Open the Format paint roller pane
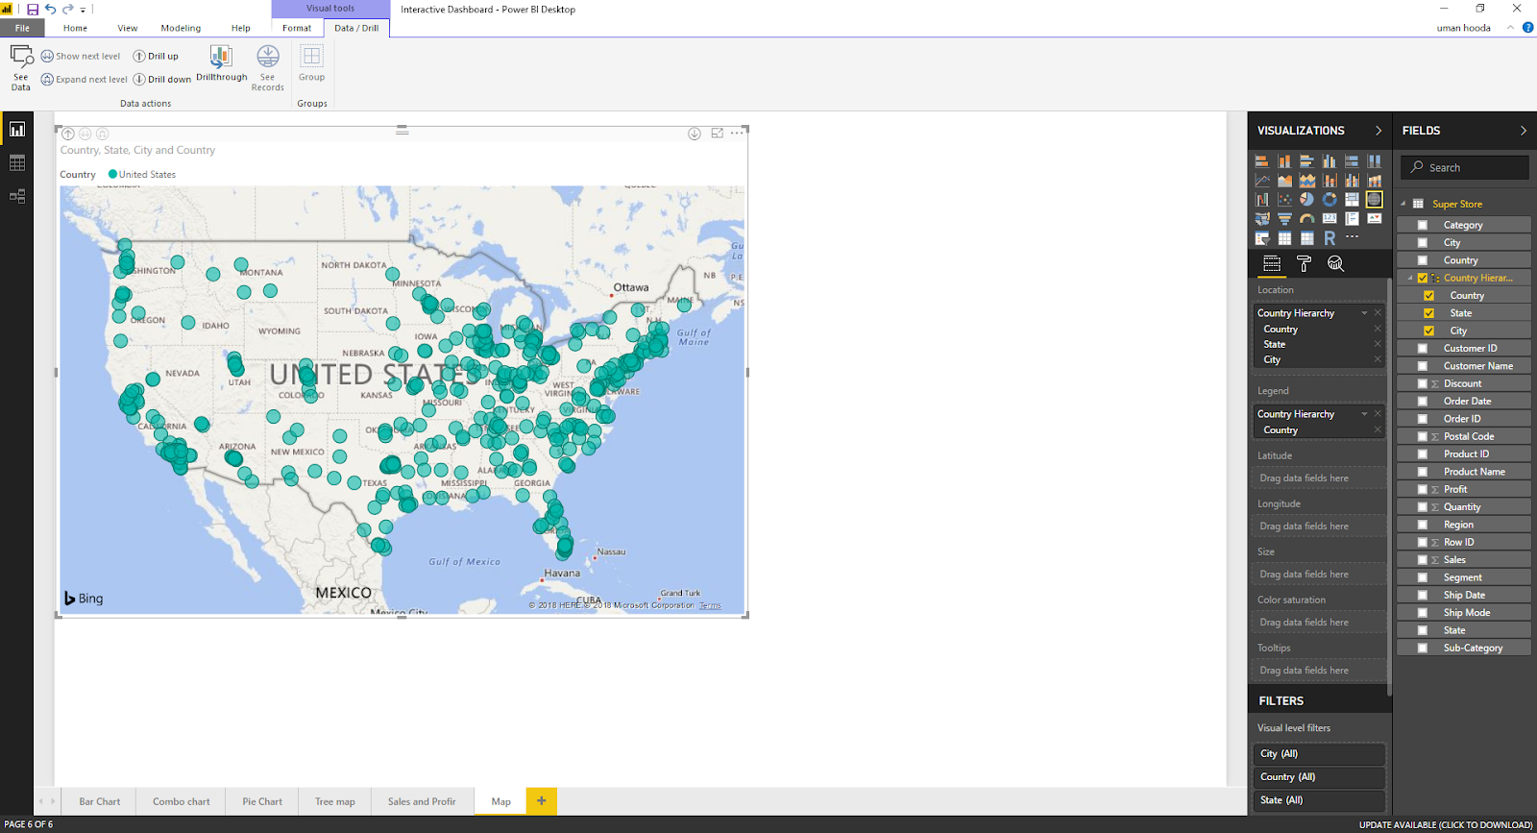This screenshot has width=1537, height=833. tap(1304, 263)
